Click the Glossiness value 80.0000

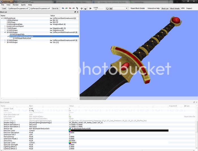pyautogui.click(x=72, y=141)
